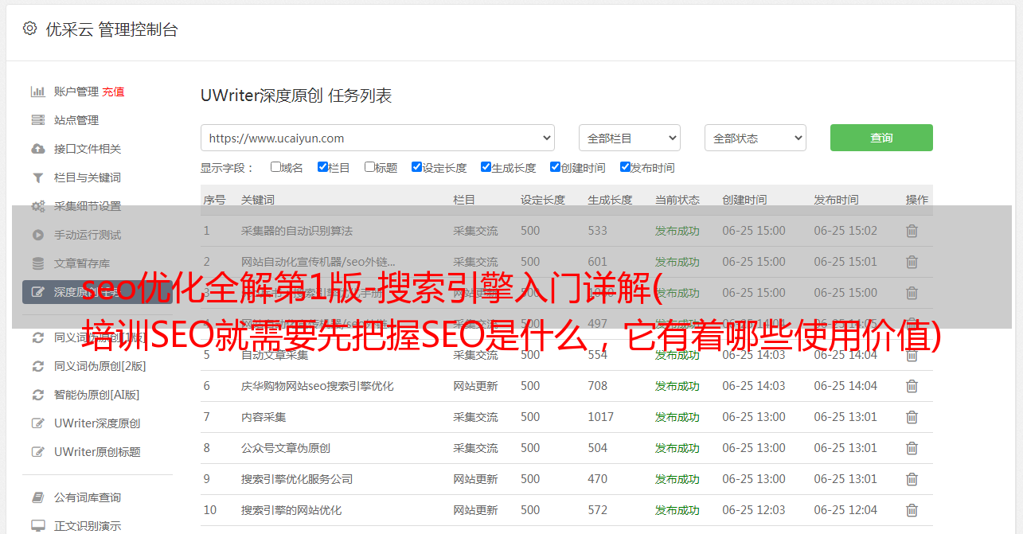Remove row 8 公众号文章伪原创
The width and height of the screenshot is (1023, 534).
pos(912,448)
